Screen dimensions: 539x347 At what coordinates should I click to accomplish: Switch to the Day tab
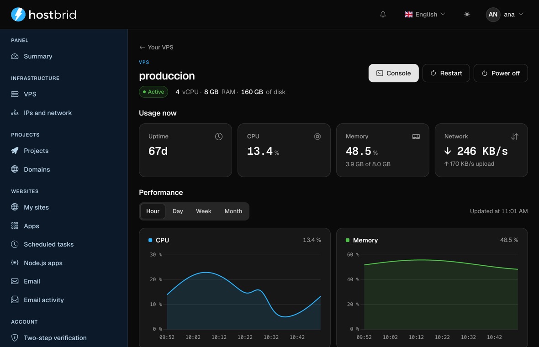(178, 211)
